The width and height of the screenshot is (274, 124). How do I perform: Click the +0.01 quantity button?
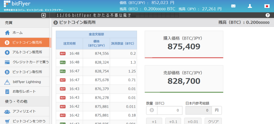pyautogui.click(x=193, y=121)
